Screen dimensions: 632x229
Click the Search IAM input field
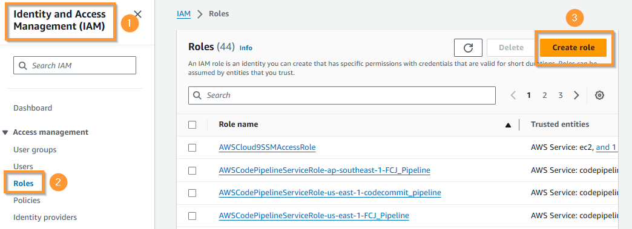pyautogui.click(x=74, y=65)
